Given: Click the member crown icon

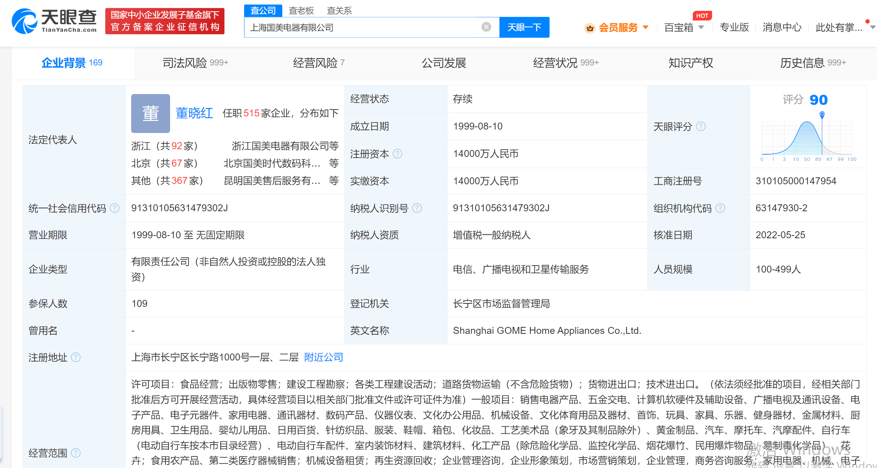Looking at the screenshot, I should point(590,28).
